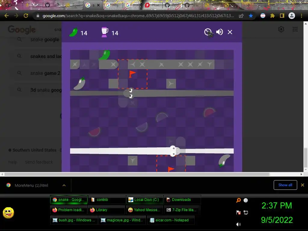Click the no-timer icon in game header
308x231 pixels.
[208, 32]
